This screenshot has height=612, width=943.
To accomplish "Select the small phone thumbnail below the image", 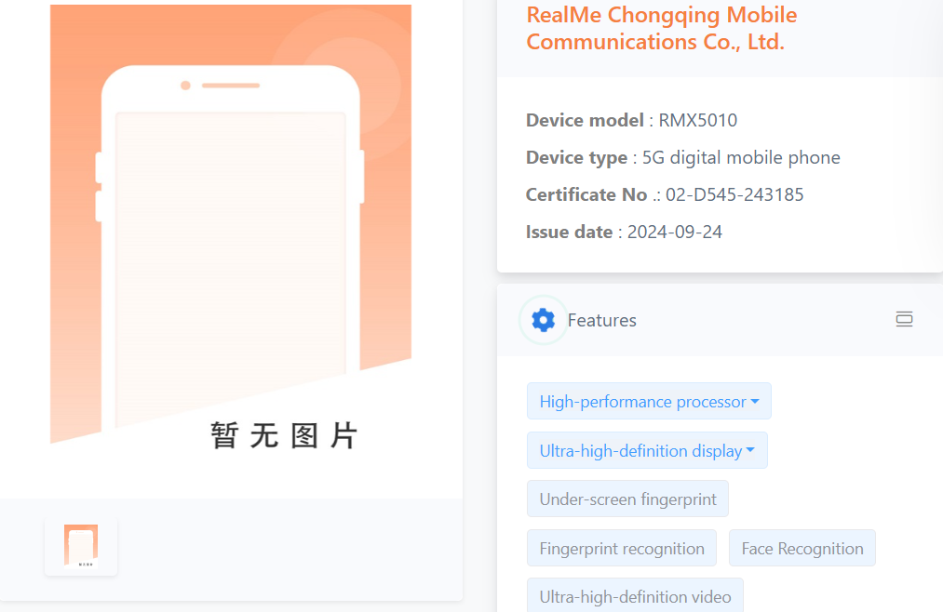I will tap(81, 545).
